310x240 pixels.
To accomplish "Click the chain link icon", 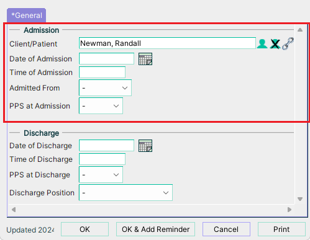I will [x=288, y=43].
